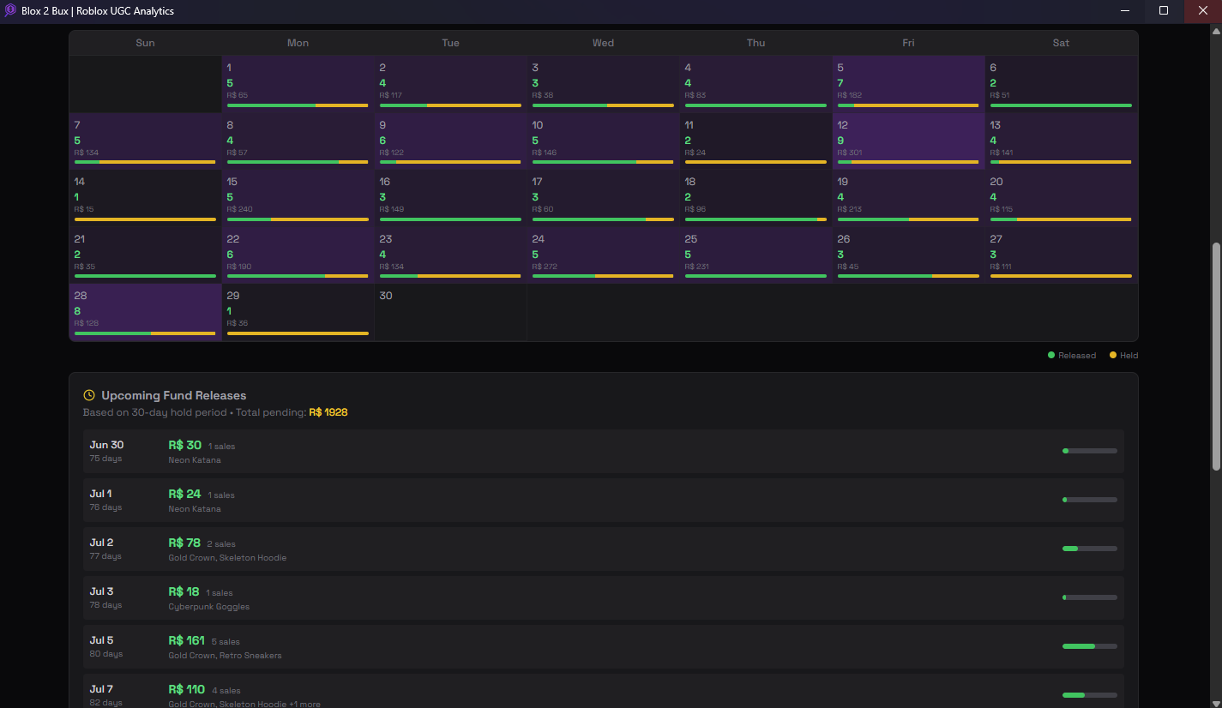The width and height of the screenshot is (1222, 708).
Task: Click the R$ 1928 total pending amount
Action: [x=328, y=411]
